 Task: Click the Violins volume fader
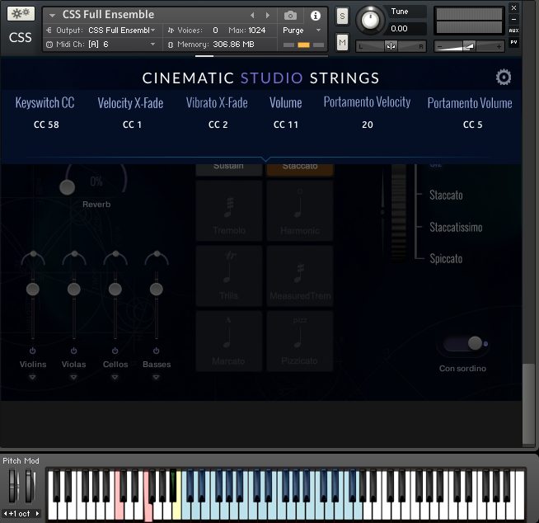pos(33,289)
